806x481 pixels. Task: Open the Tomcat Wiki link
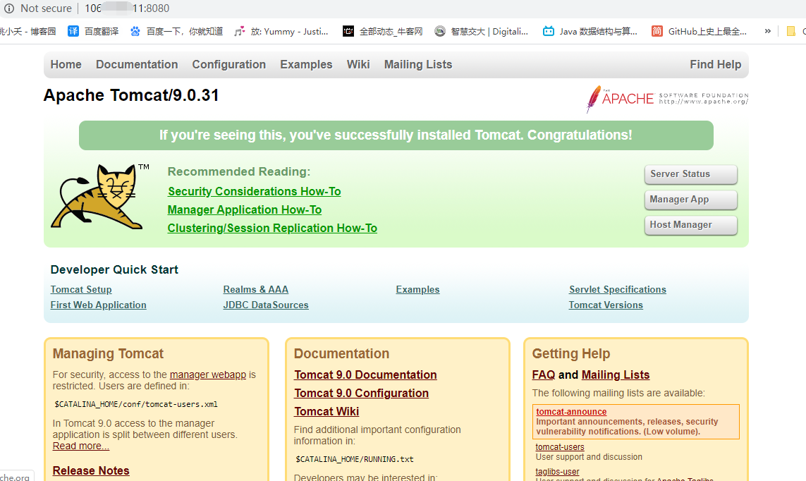coord(326,412)
